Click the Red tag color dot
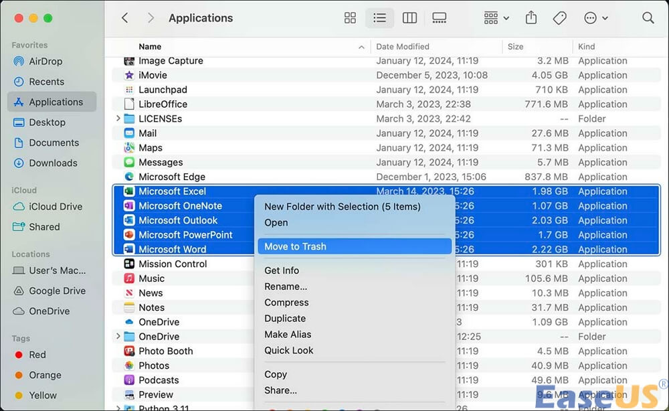 (18, 355)
